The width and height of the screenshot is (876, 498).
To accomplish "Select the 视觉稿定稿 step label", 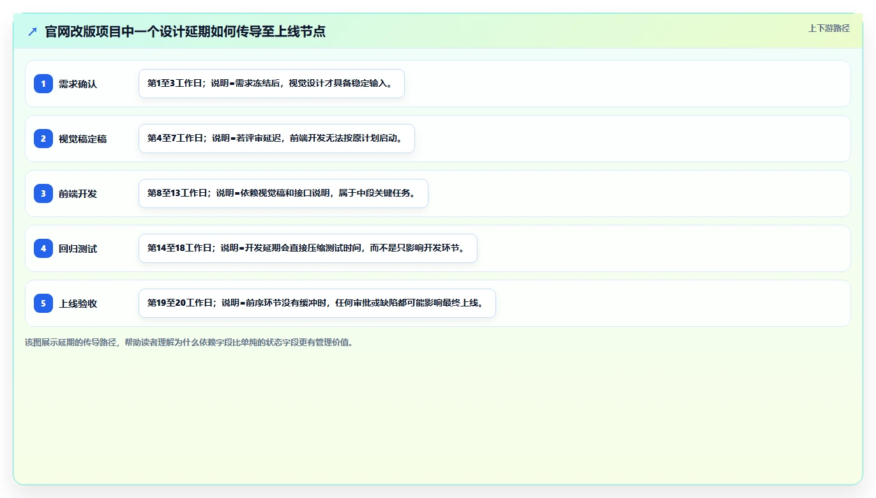I will click(83, 139).
